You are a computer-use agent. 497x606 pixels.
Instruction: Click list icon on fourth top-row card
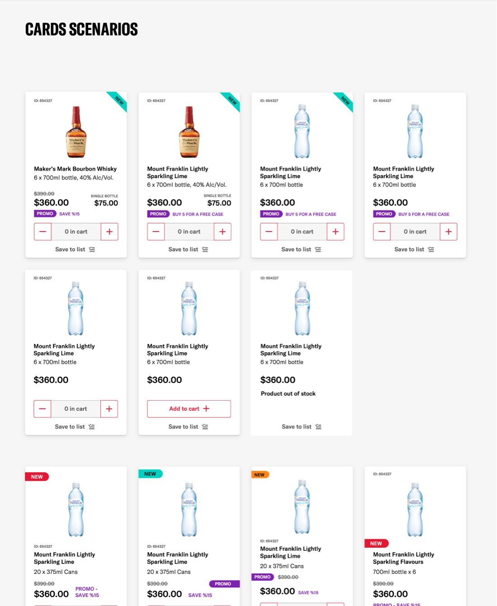coord(431,250)
